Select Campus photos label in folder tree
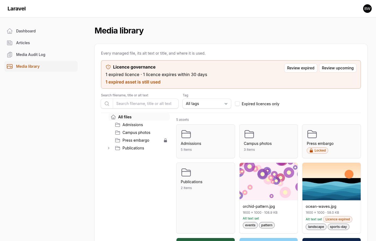Viewport: 376px width, 241px height. tap(136, 133)
